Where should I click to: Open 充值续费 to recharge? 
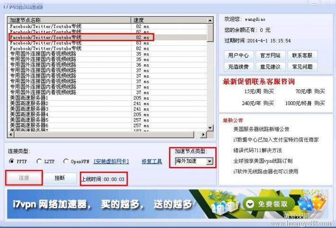[239, 67]
